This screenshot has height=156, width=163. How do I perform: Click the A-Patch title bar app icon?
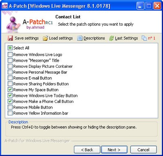pyautogui.click(x=5, y=6)
